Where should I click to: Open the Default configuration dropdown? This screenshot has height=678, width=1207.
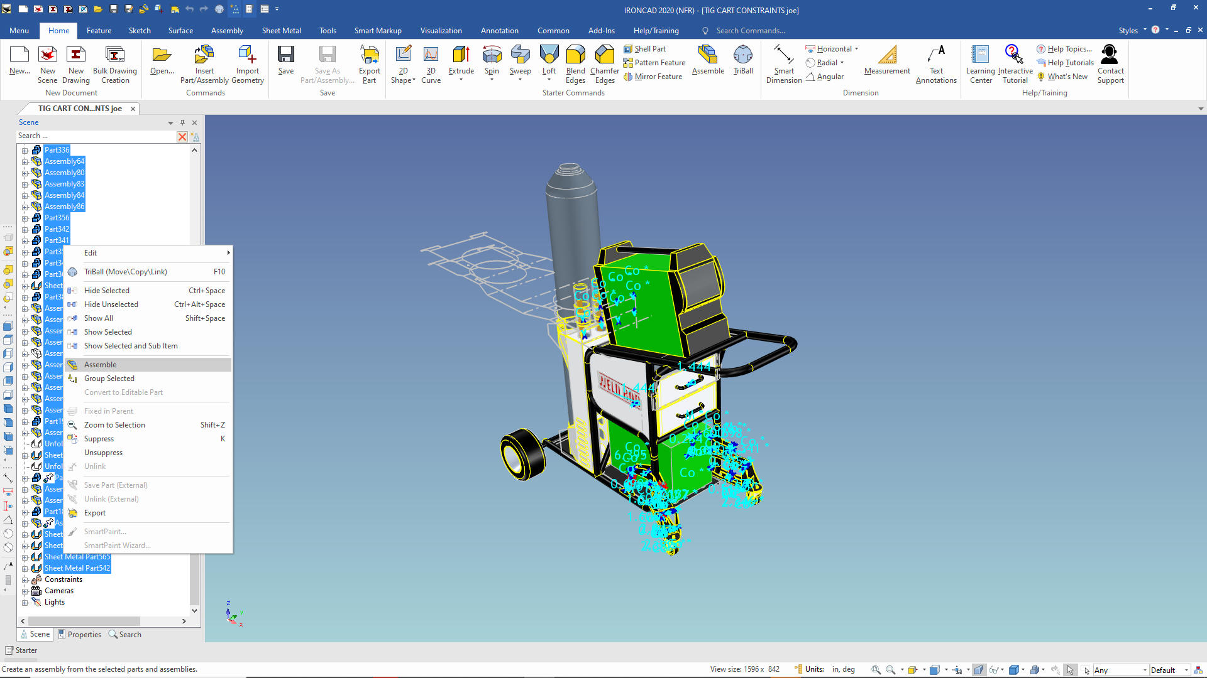1186,670
